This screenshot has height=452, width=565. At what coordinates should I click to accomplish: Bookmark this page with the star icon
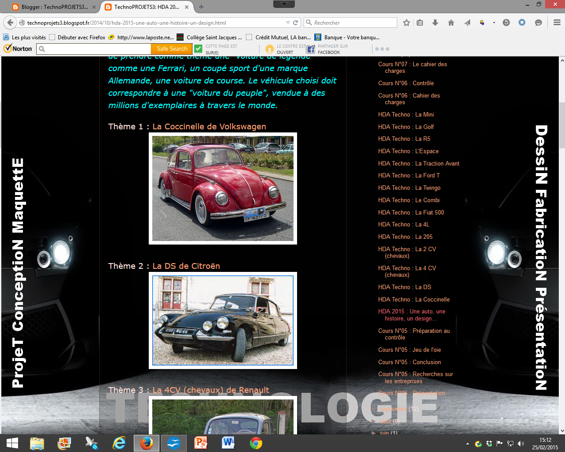407,23
